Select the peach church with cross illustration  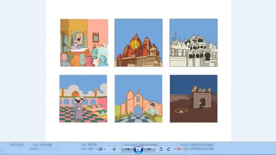(x=138, y=99)
